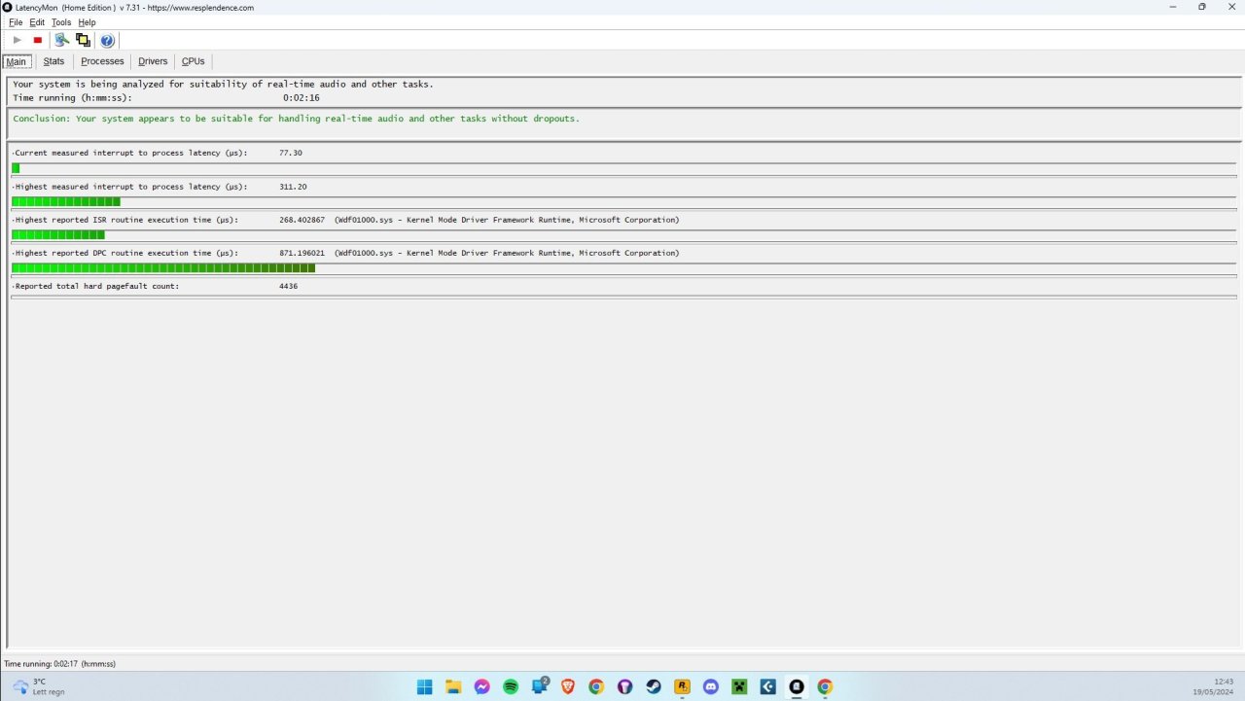Click the highest latency value 311.20
This screenshot has width=1245, height=701.
[293, 186]
